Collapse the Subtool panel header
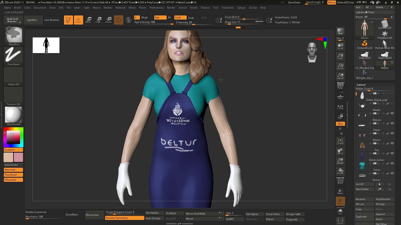 click(361, 85)
